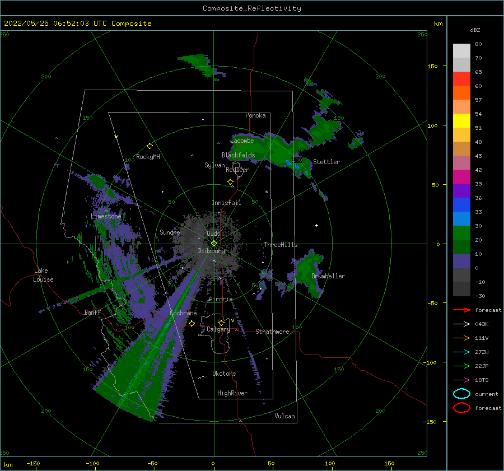Click the Lacombe label on map
Viewport: 504px width, 471px height.
pos(242,141)
